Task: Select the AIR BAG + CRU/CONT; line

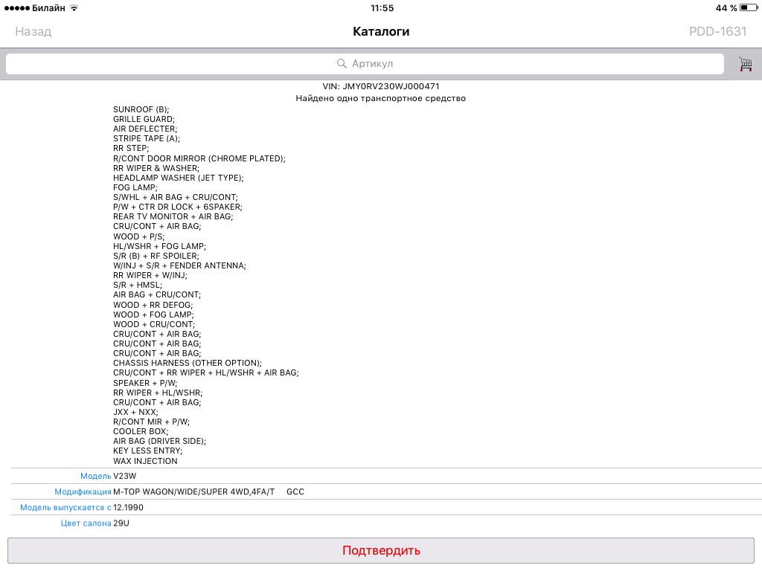Action: point(157,295)
